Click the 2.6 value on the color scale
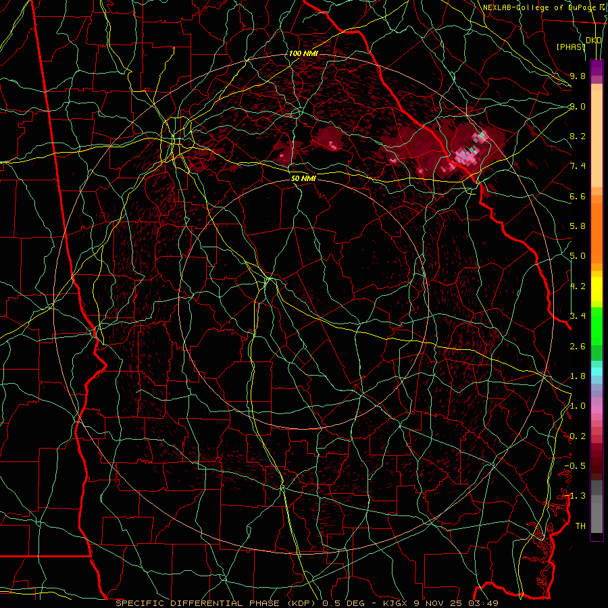 [x=578, y=347]
